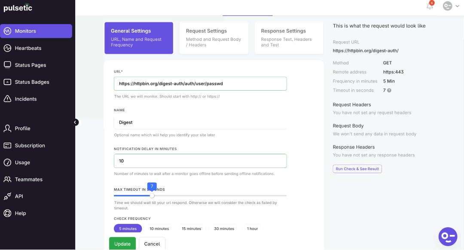Click Run Check & See Result
Image resolution: width=464 pixels, height=250 pixels.
pyautogui.click(x=357, y=168)
